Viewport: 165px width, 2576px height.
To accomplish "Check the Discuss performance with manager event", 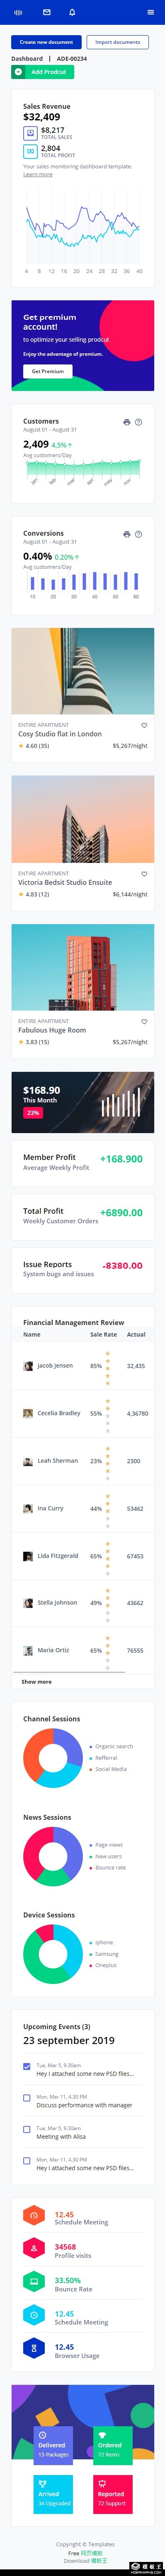I will tap(27, 2098).
